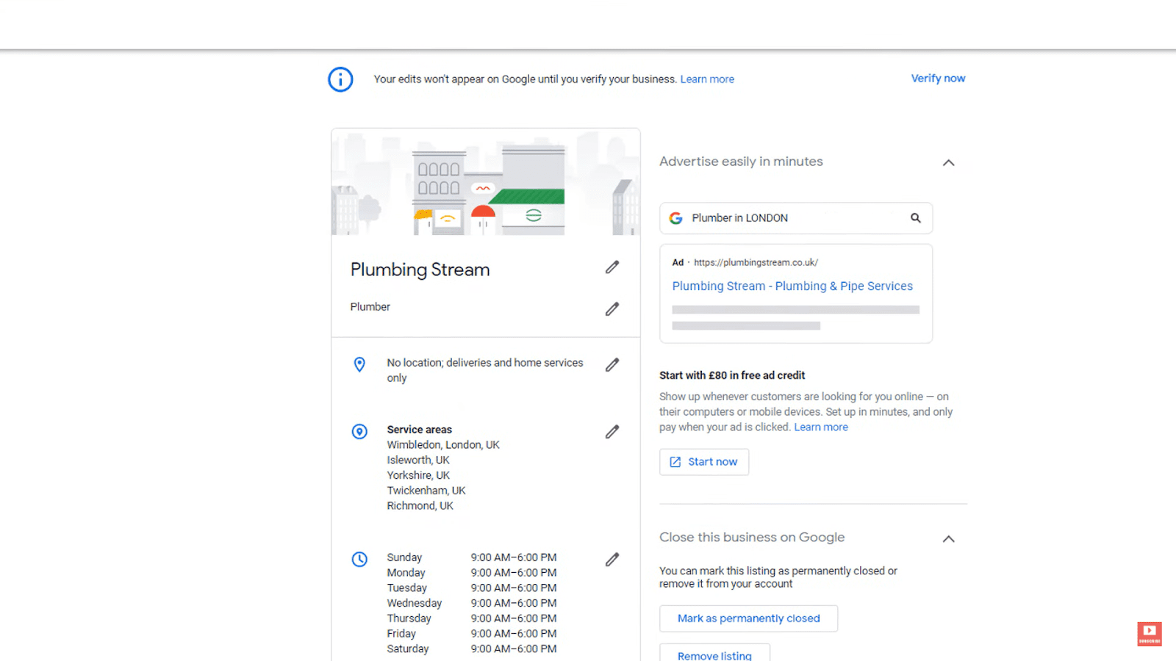Open Learn more link in verification banner

[707, 79]
